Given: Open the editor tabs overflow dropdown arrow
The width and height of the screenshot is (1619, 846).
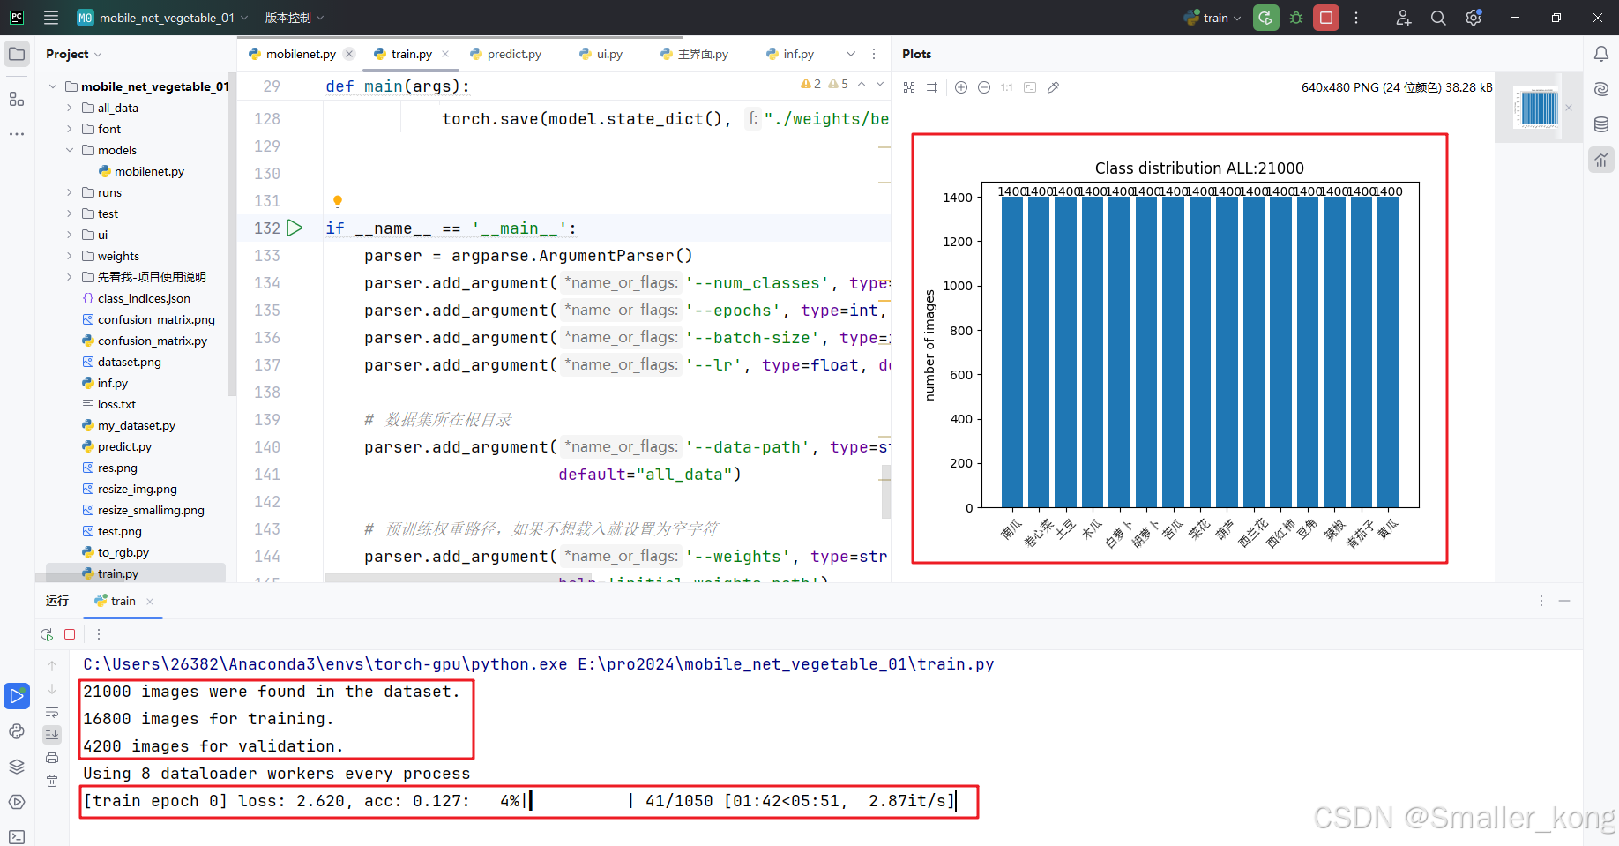Looking at the screenshot, I should 850,54.
